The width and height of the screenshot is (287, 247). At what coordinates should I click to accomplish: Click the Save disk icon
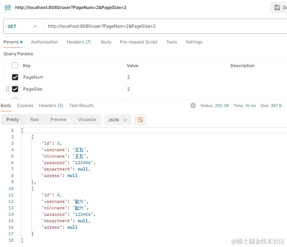click(277, 8)
